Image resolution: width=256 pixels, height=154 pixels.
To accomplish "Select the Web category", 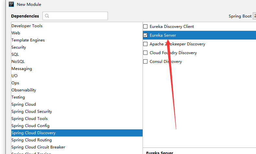I will coord(77,33).
